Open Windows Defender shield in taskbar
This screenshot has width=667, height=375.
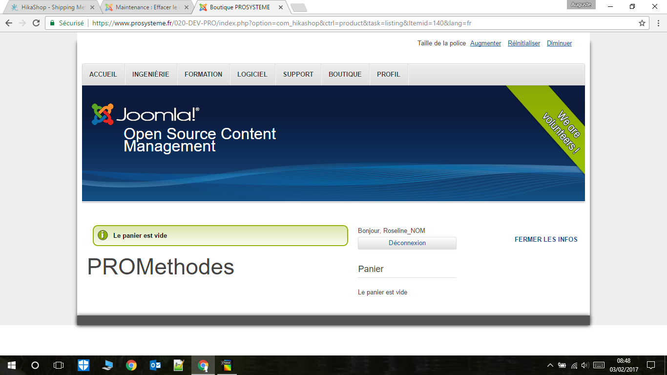pyautogui.click(x=83, y=365)
